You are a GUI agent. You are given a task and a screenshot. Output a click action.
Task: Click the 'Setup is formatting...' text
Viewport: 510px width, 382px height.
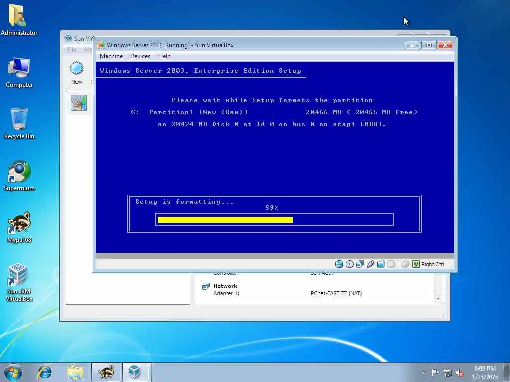[184, 202]
